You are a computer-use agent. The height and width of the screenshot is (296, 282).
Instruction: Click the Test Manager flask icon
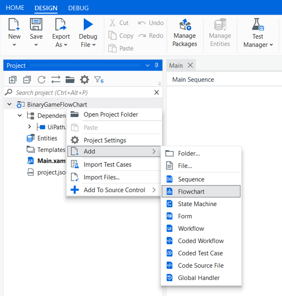click(258, 24)
